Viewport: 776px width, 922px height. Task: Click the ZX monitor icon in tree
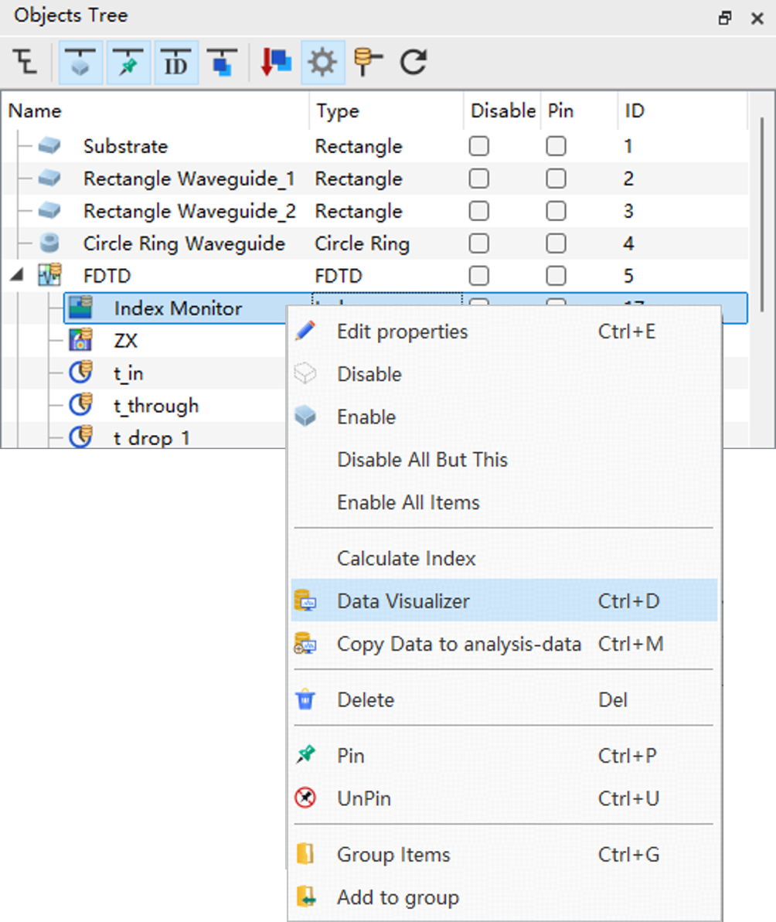(x=80, y=341)
